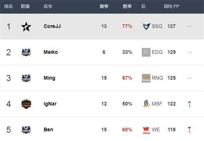Viewport: 204px width, 141px height.
Task: Click the green up arrow in IgNar's row
Action: tap(190, 102)
